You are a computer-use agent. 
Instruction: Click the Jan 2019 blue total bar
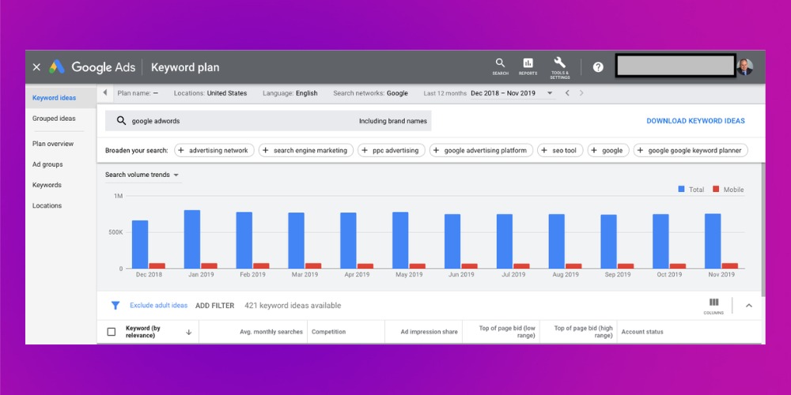click(x=192, y=239)
